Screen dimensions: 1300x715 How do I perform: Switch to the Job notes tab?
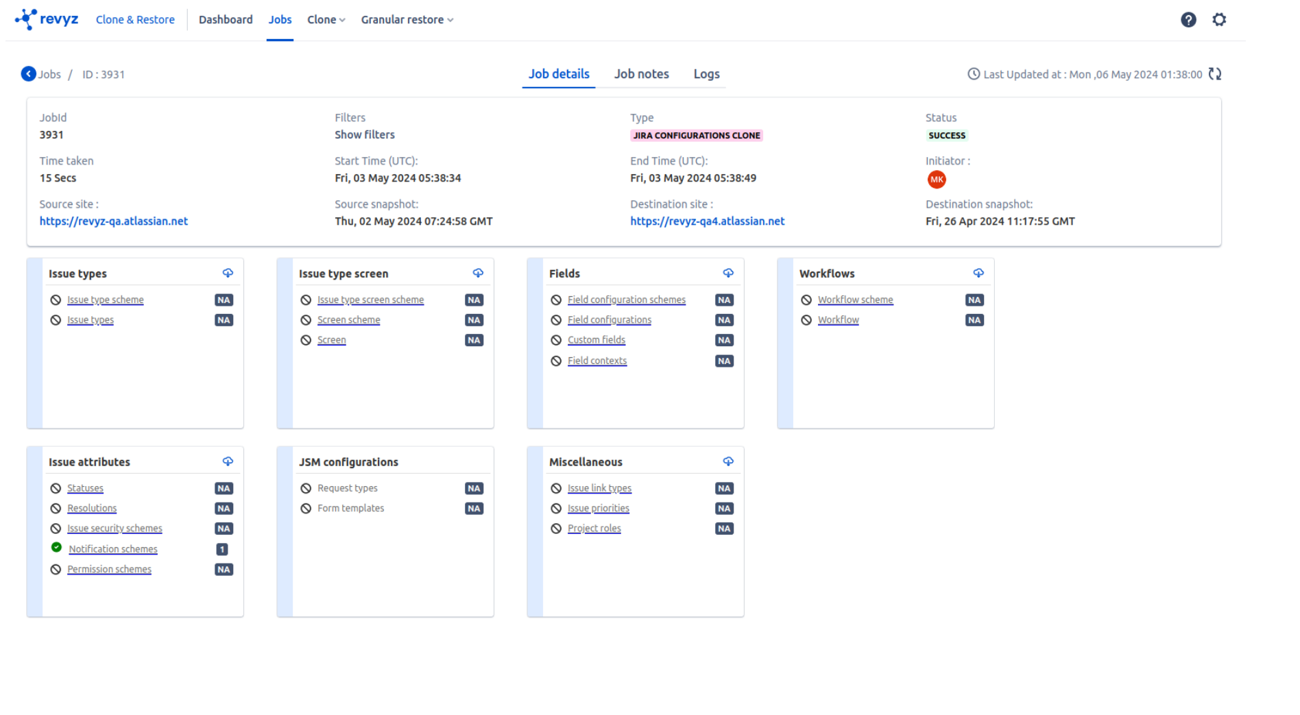pyautogui.click(x=641, y=74)
